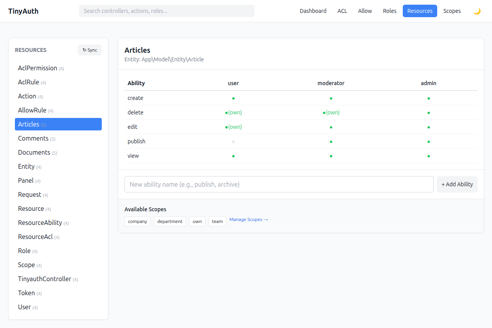Viewport: 492px width, 328px height.
Task: Enable publish permission for user
Action: click(x=233, y=142)
